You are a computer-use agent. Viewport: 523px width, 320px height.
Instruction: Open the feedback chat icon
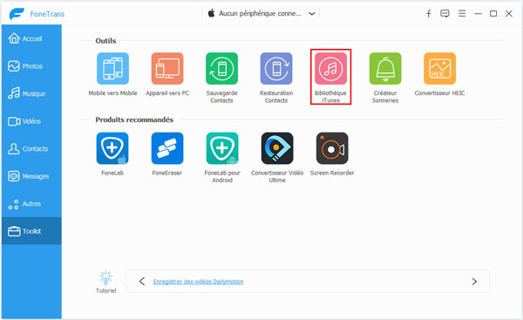(x=445, y=14)
